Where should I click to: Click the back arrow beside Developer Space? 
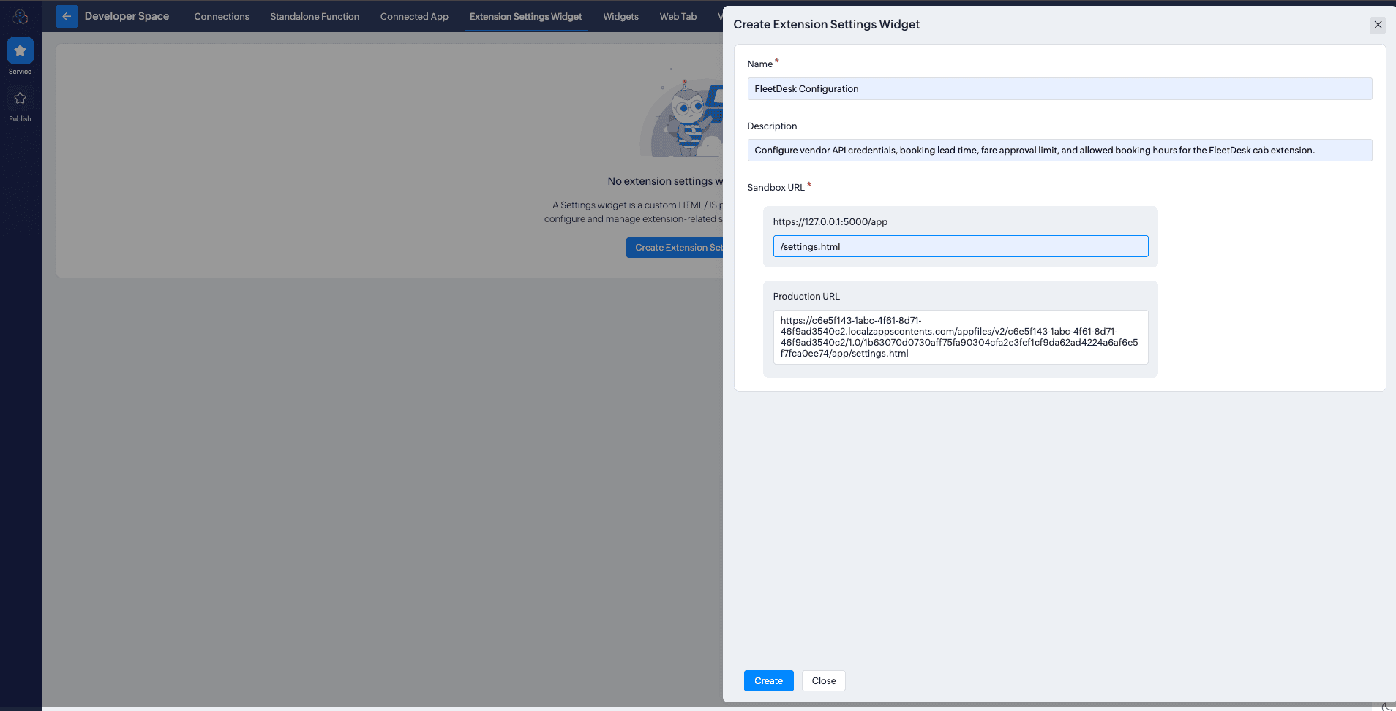click(67, 16)
